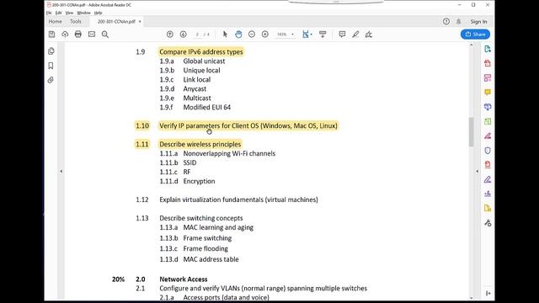Viewport: 539px width, 303px height.
Task: Open the View menu
Action: pos(69,13)
